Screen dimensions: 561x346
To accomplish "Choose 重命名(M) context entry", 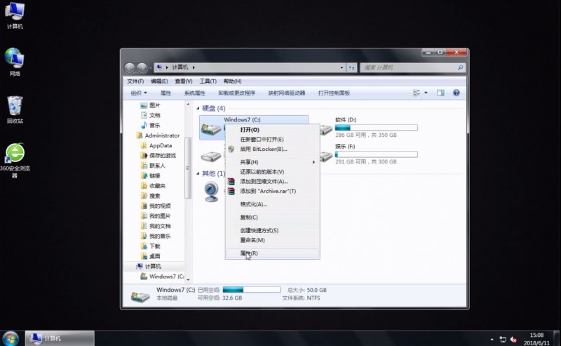I will (273, 240).
